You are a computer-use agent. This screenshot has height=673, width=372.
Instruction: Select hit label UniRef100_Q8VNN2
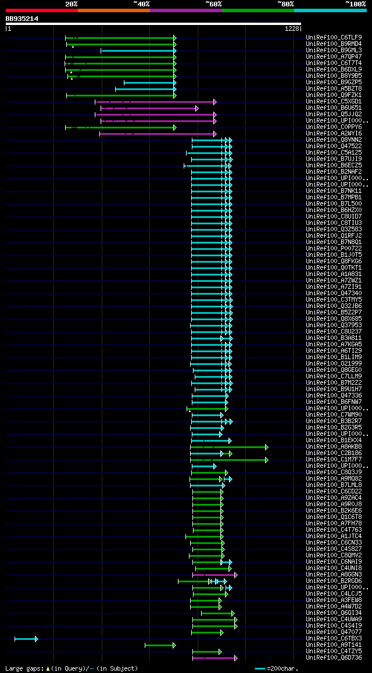[x=334, y=140]
